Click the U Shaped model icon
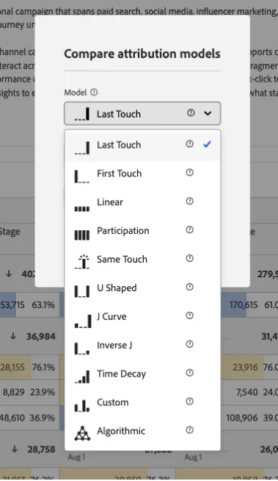Screen dimensions: 278x481 click(x=82, y=291)
